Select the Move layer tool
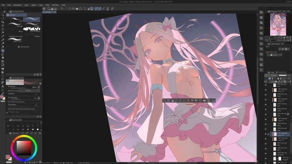Screen dimensions: 292x164 (x=2, y=26)
